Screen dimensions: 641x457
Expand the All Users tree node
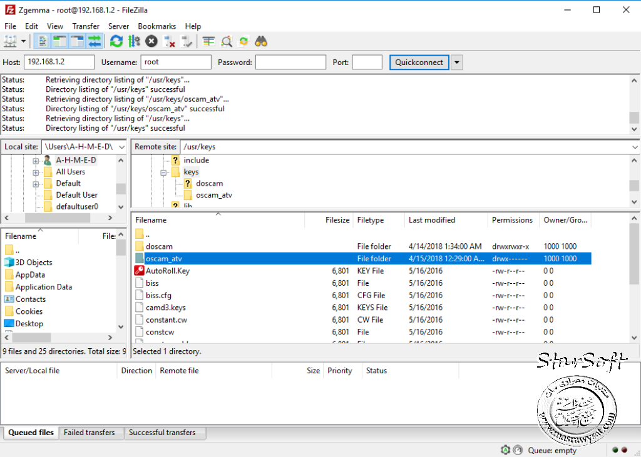coord(36,173)
